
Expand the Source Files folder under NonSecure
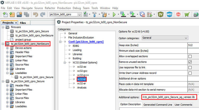click(x=7, y=65)
